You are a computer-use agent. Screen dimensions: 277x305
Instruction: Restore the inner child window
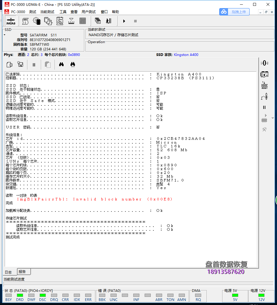pos(266,12)
